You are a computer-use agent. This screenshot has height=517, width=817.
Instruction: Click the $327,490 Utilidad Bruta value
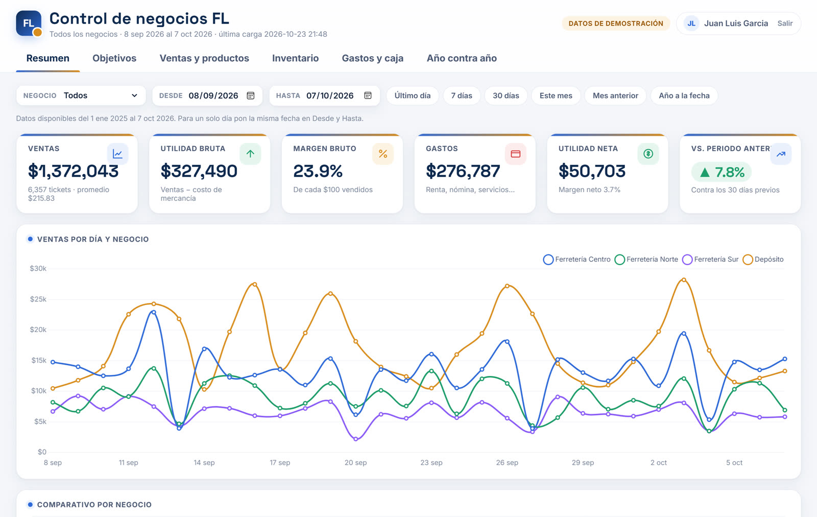coord(199,171)
